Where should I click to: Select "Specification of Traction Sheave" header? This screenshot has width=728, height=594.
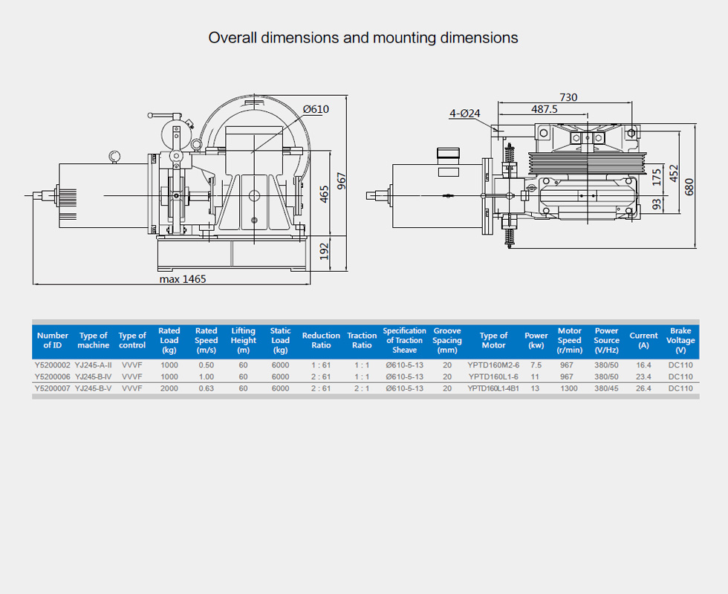point(404,340)
